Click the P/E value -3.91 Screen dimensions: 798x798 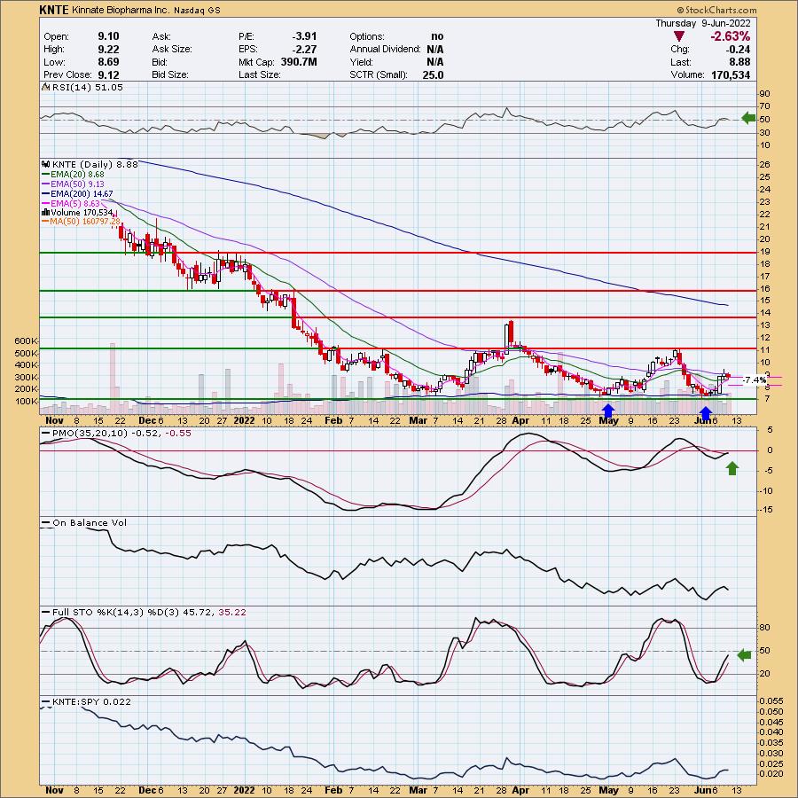coord(304,36)
